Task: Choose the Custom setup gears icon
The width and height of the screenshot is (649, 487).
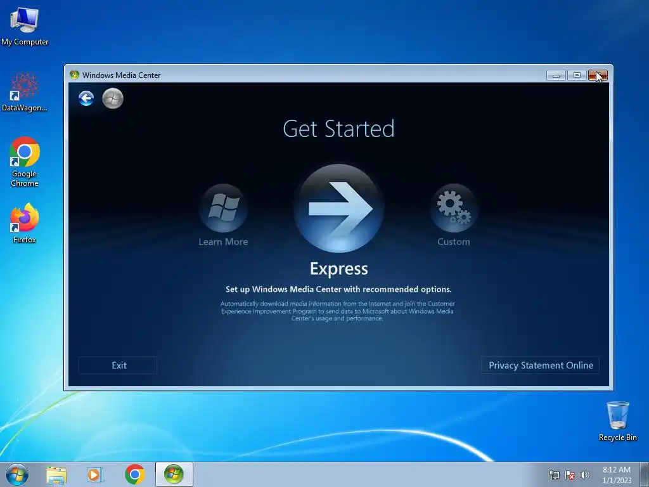Action: [454, 208]
